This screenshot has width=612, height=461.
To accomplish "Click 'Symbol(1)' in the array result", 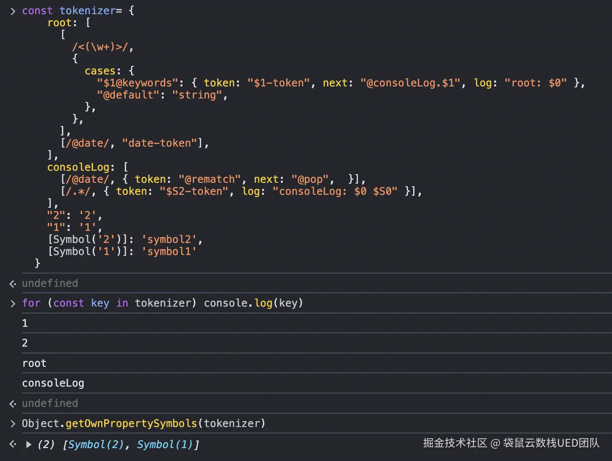I will [165, 444].
